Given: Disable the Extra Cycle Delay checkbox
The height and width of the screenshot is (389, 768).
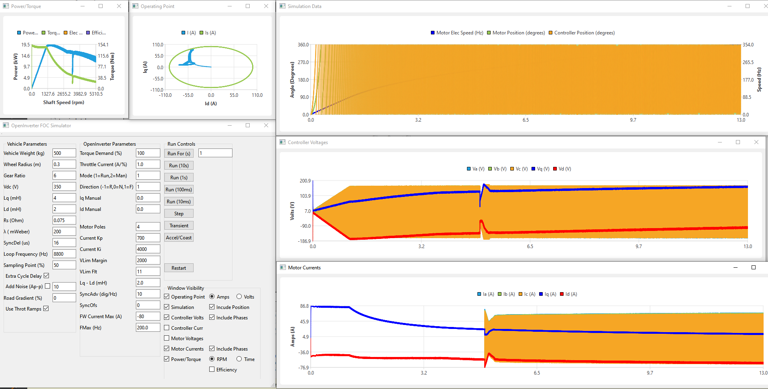Looking at the screenshot, I should pyautogui.click(x=46, y=276).
